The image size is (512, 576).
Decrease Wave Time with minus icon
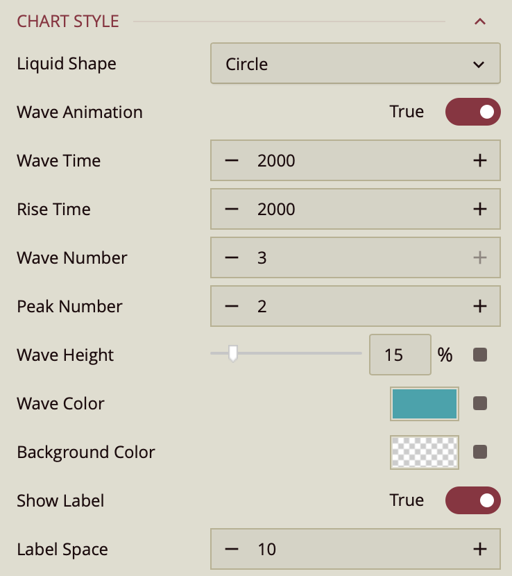point(232,161)
